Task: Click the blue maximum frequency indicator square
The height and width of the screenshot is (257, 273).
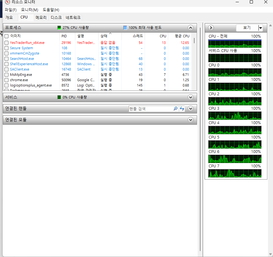Action: (x=125, y=28)
